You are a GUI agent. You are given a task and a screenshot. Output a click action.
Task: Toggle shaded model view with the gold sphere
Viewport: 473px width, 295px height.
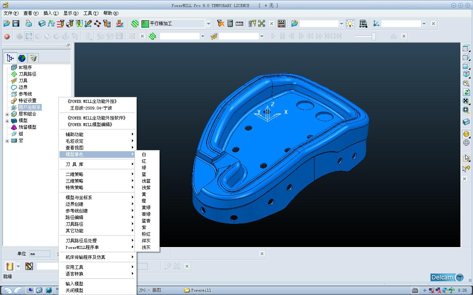(466, 134)
